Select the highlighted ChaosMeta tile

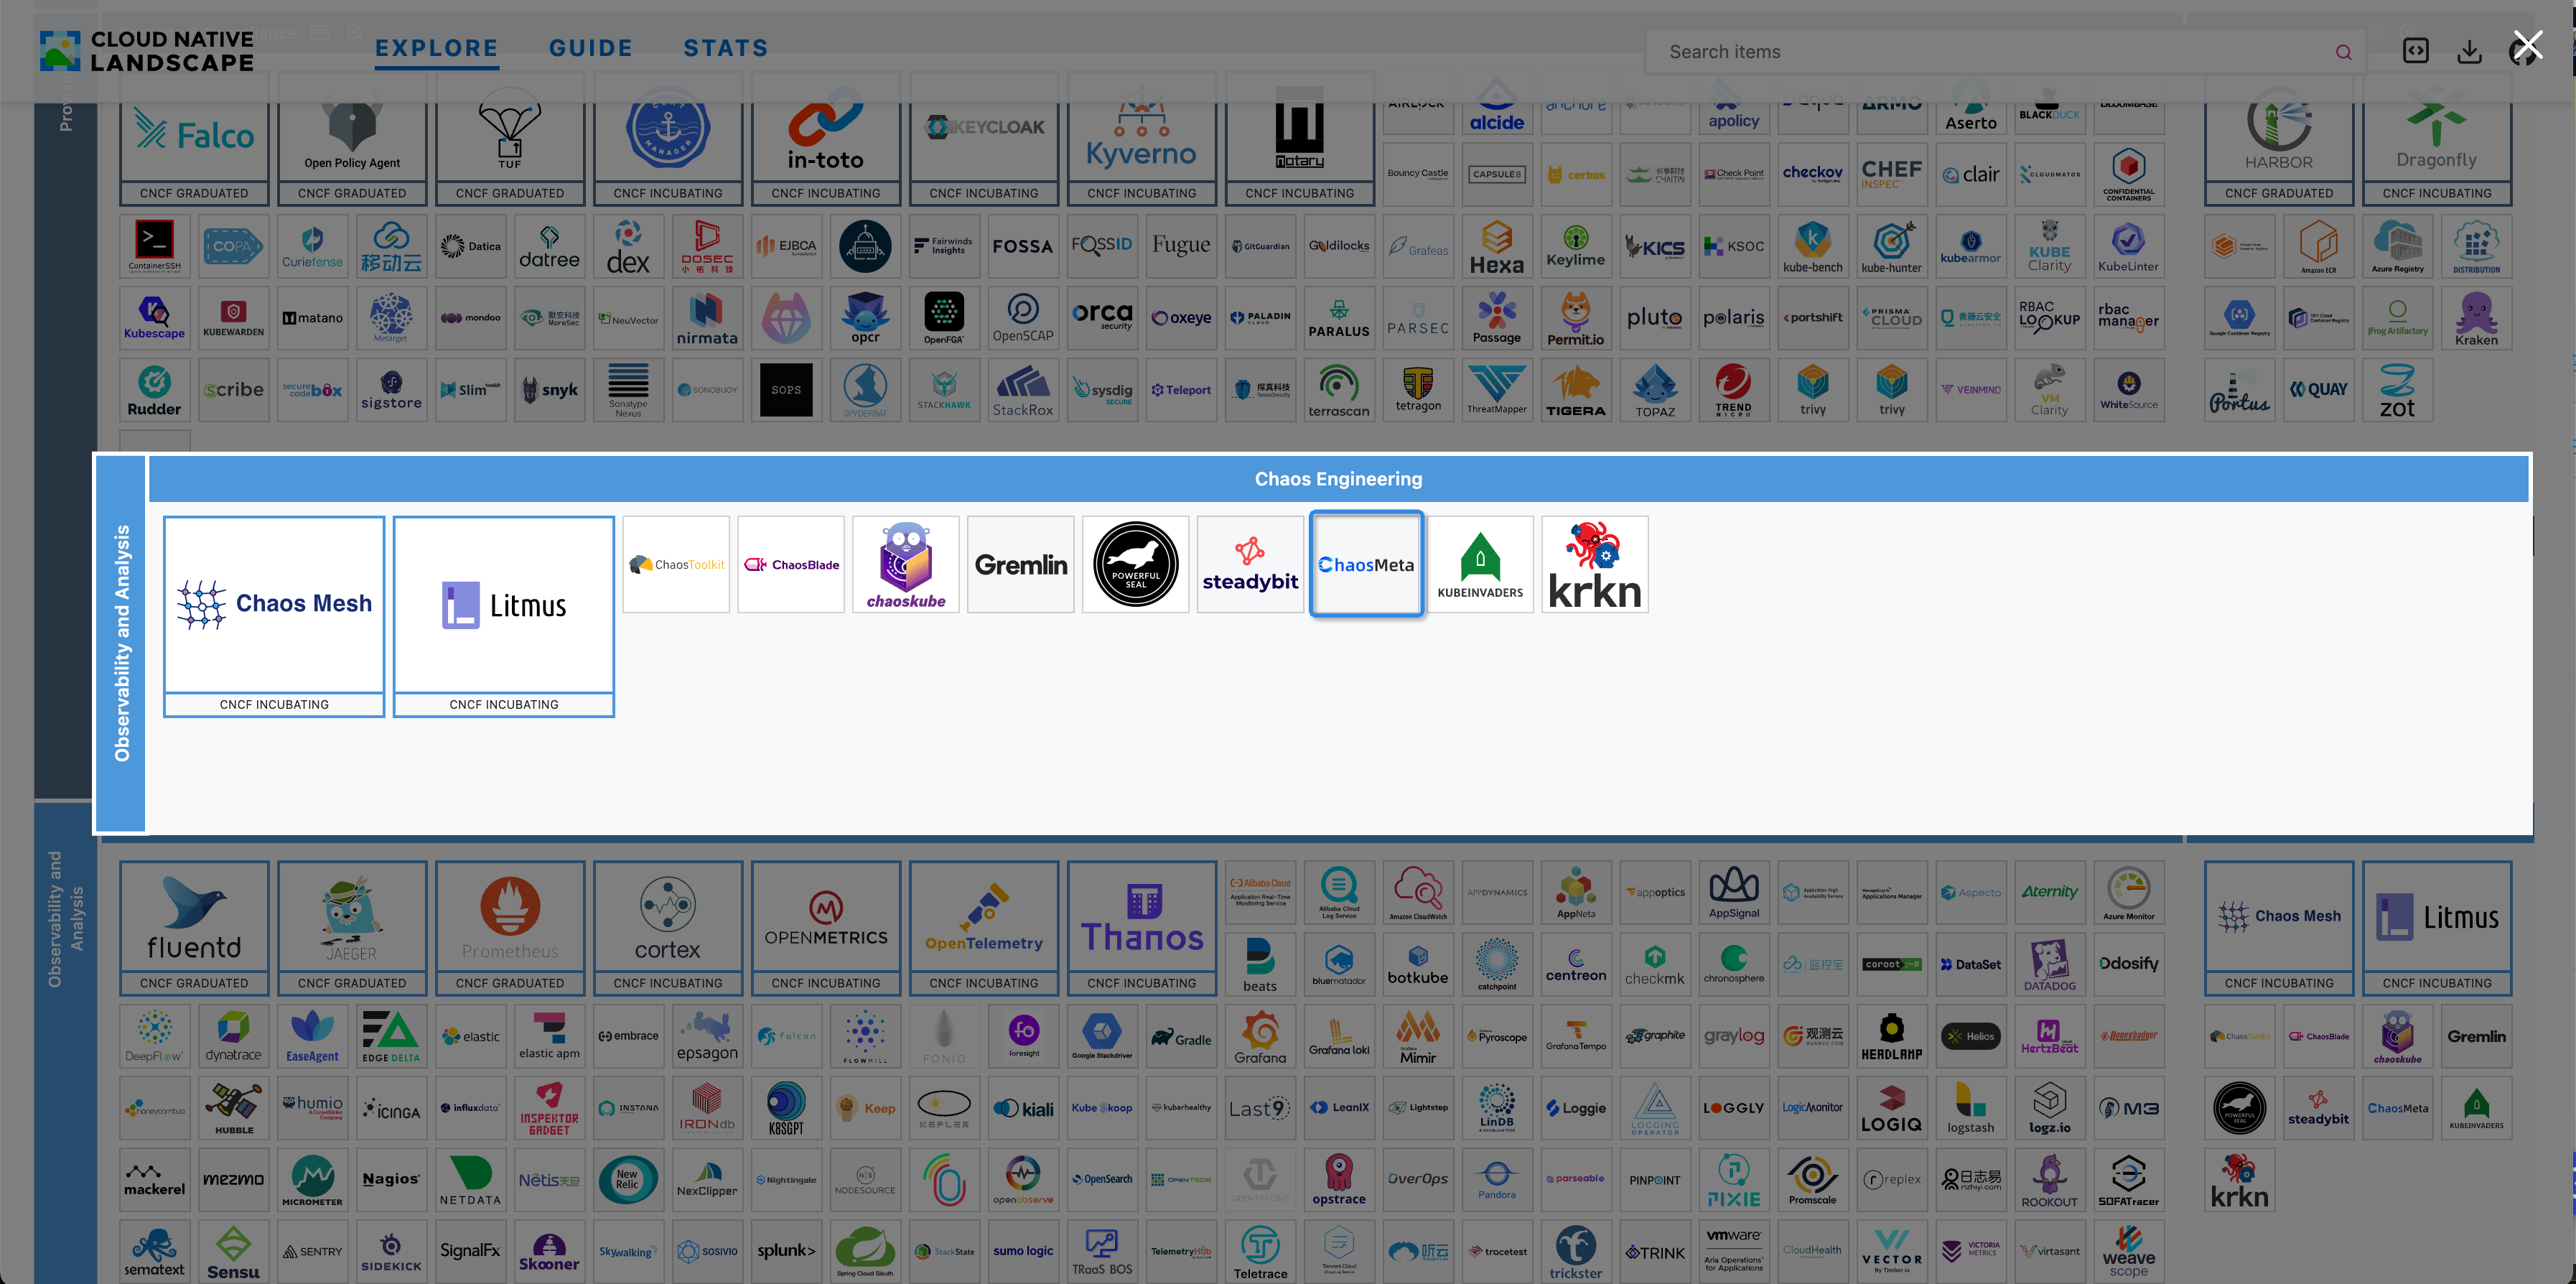(x=1365, y=564)
